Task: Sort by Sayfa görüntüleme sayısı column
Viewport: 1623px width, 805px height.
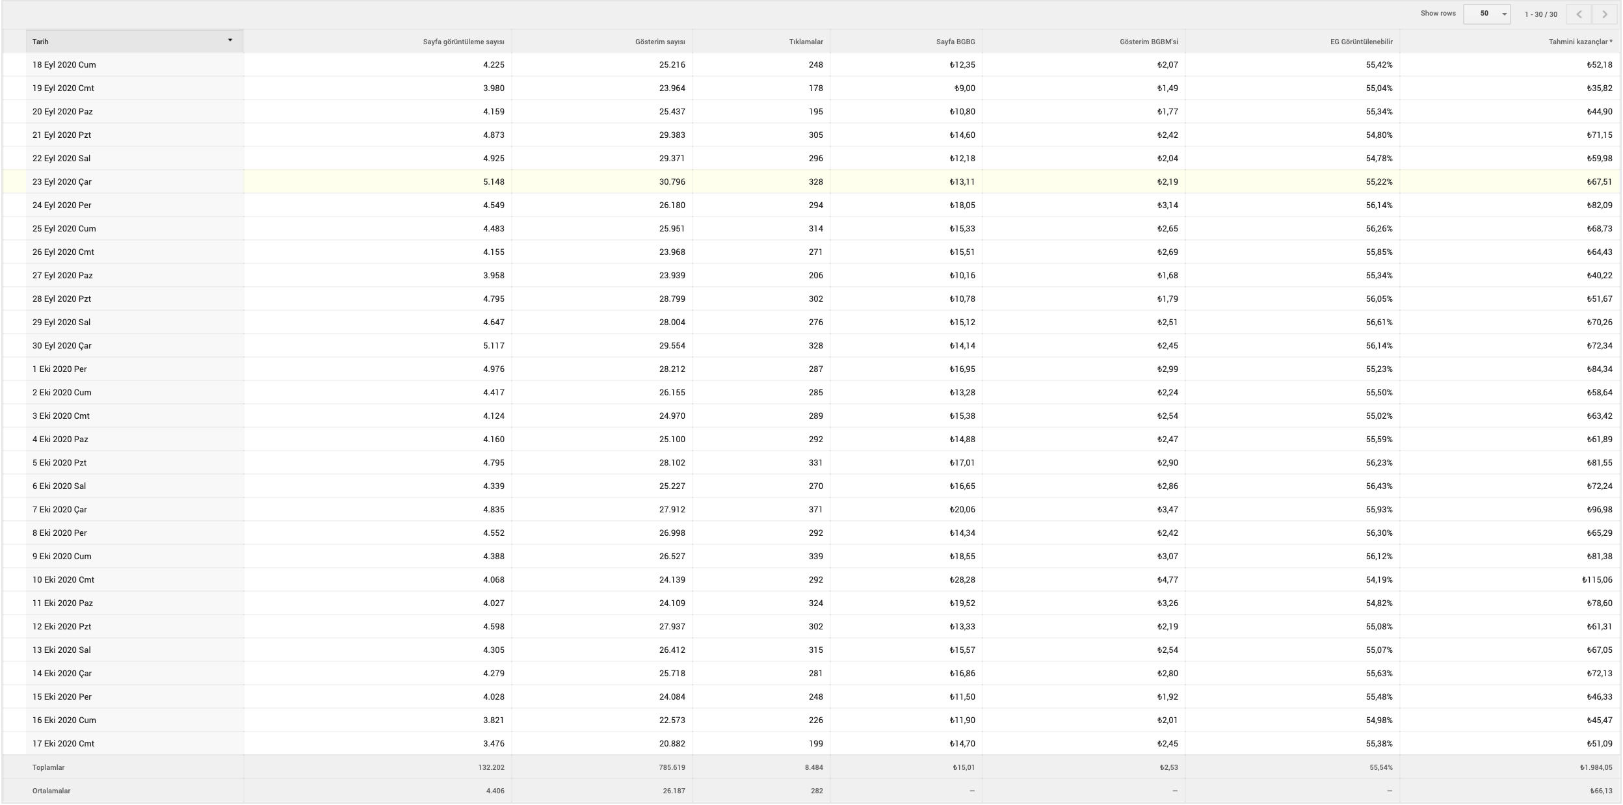Action: coord(463,42)
